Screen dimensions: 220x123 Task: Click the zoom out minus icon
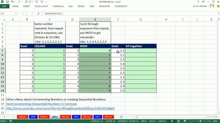pyautogui.click(x=190, y=121)
